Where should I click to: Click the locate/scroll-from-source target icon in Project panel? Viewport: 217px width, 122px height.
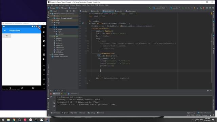(67, 11)
